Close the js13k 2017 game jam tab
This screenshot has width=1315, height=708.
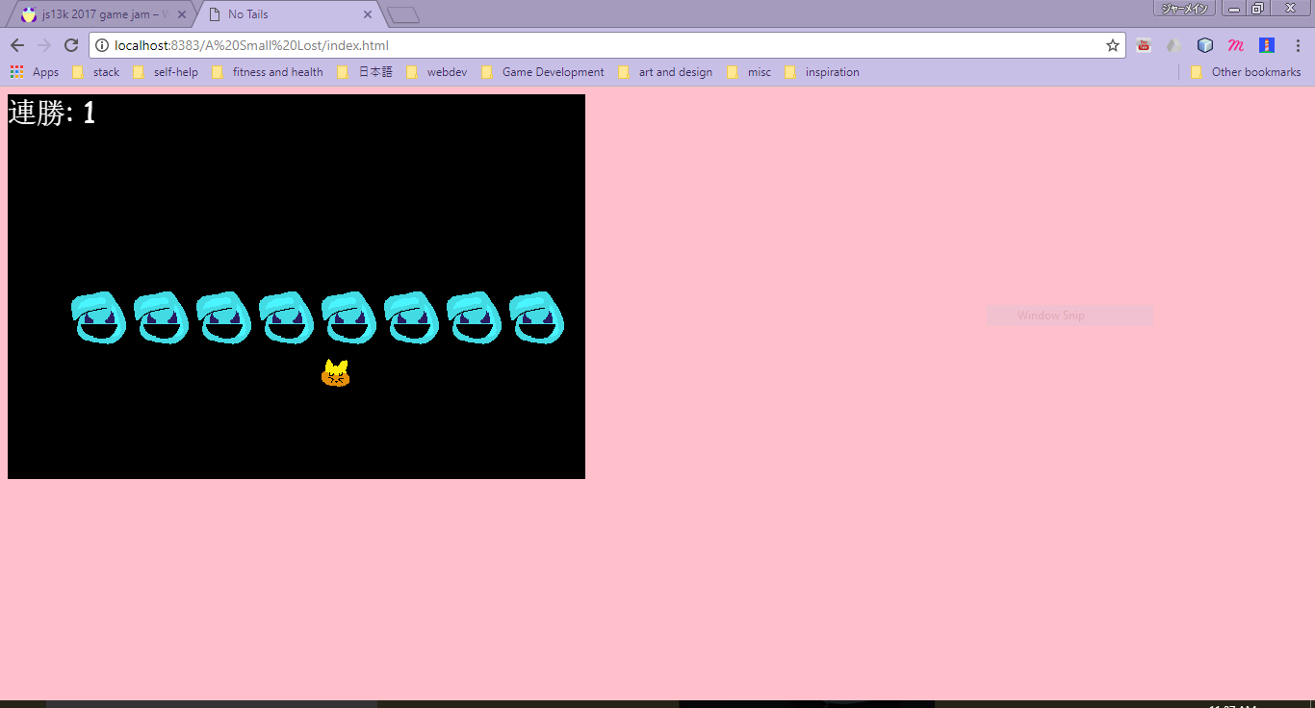(182, 14)
